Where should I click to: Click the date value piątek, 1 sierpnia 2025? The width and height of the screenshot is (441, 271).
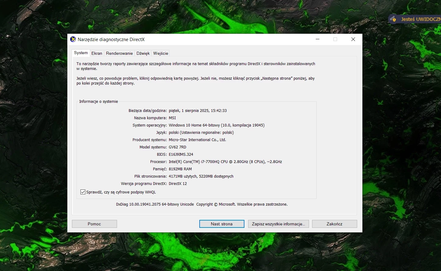(198, 111)
